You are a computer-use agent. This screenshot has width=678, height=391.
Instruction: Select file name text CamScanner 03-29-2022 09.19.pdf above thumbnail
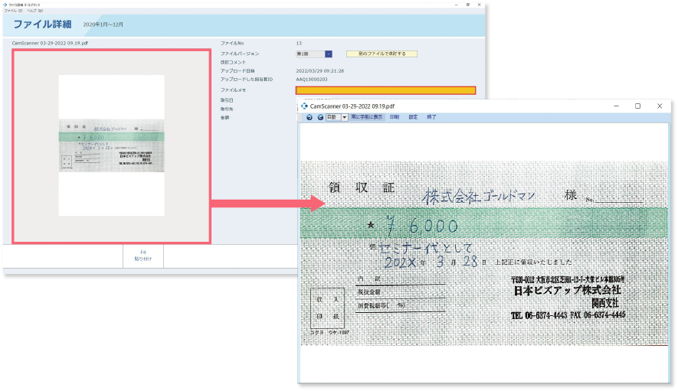pyautogui.click(x=50, y=43)
